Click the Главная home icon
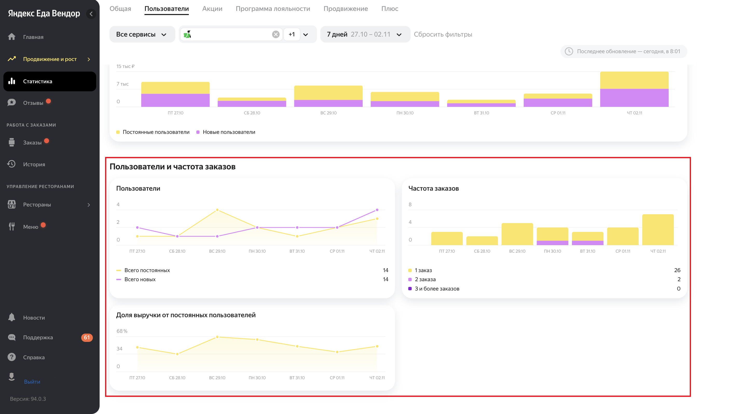The width and height of the screenshot is (746, 414). [12, 37]
